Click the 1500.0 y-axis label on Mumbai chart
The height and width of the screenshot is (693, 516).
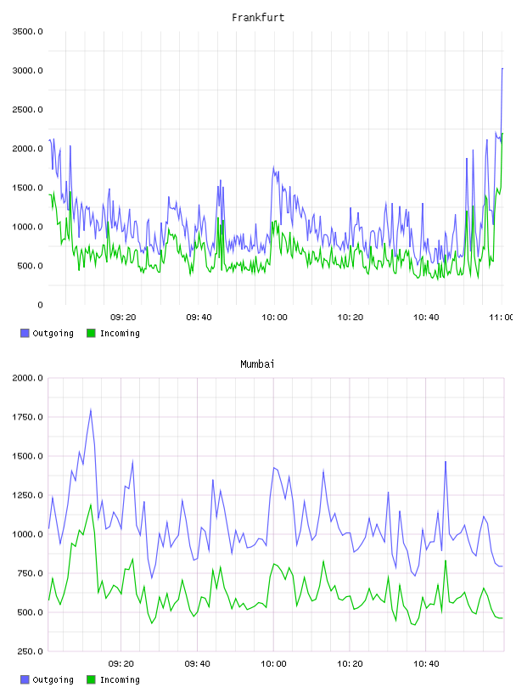[x=27, y=456]
